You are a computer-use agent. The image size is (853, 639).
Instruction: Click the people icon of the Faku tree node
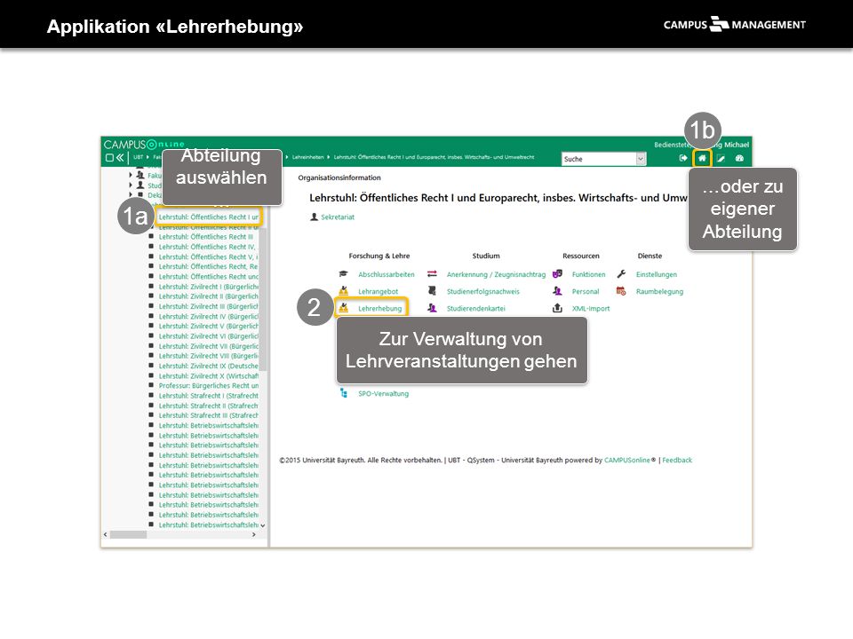(x=140, y=175)
